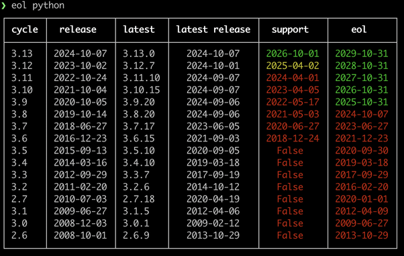The height and width of the screenshot is (256, 404).
Task: Select the 'release' column header
Action: coord(78,29)
